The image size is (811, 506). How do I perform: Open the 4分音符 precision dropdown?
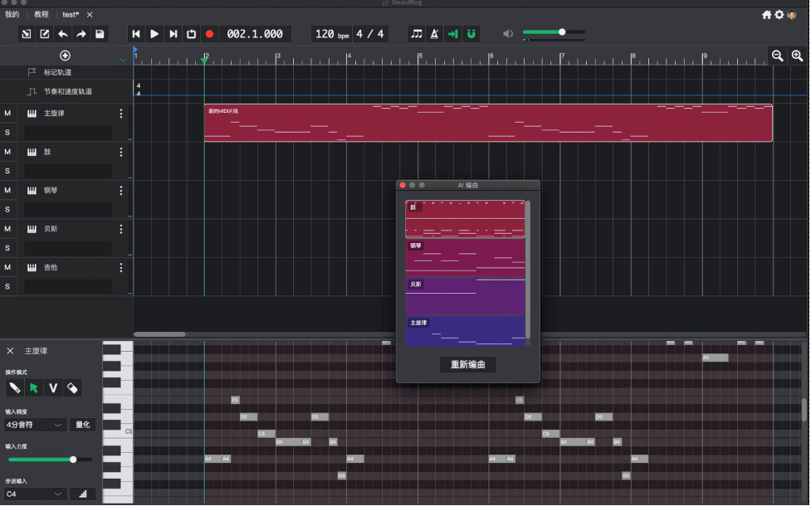34,425
